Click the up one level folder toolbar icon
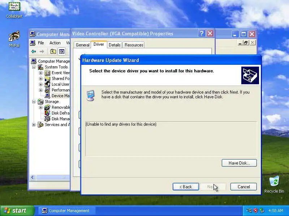The image size is (289, 216). pos(53,51)
